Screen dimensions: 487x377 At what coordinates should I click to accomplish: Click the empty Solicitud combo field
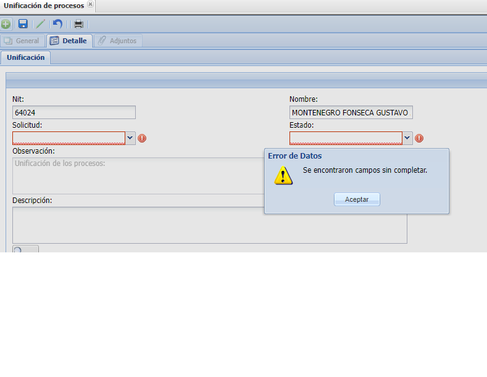[x=69, y=138]
